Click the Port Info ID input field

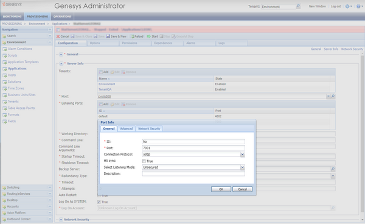193,142
